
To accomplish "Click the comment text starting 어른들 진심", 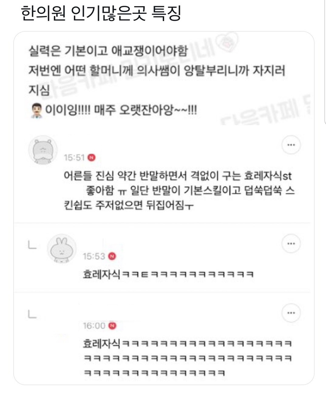I will tap(179, 191).
